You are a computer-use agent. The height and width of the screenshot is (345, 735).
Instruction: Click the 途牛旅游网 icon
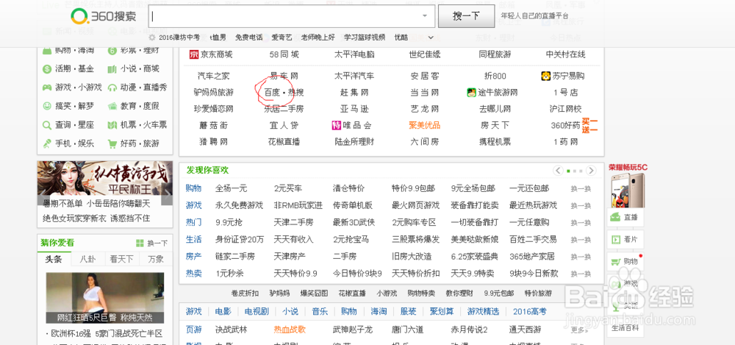click(x=472, y=92)
